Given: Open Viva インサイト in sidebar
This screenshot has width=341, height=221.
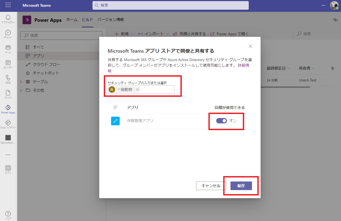Looking at the screenshot, I should [8, 124].
